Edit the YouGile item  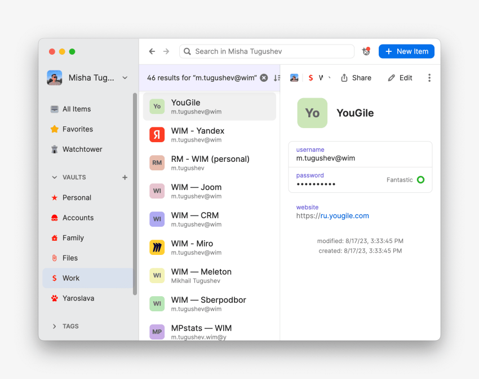click(400, 78)
